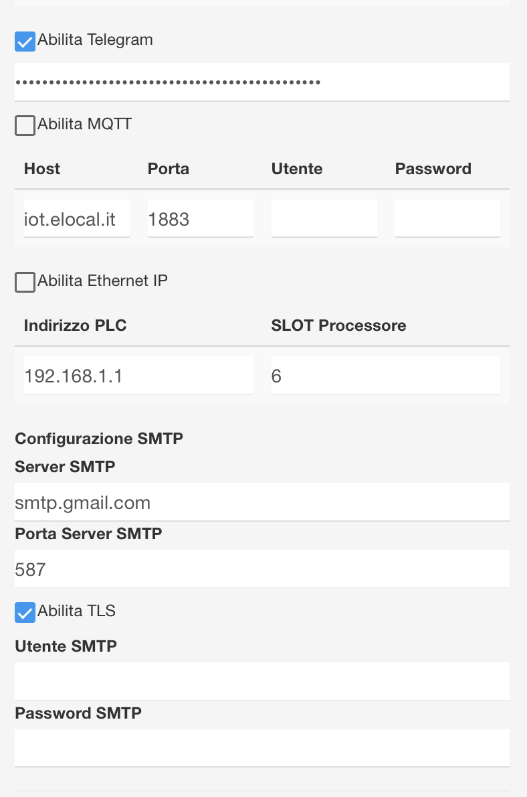Select the SLOT Processore field
Image resolution: width=527 pixels, height=797 pixels.
point(386,375)
